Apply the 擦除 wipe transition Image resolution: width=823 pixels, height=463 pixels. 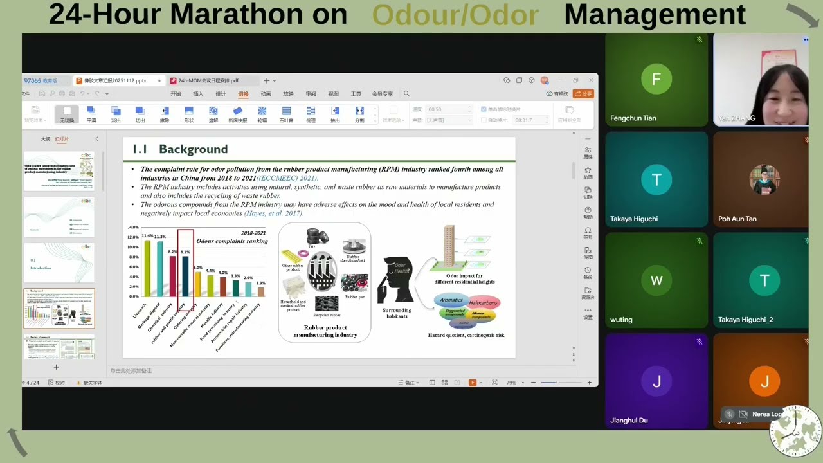click(x=165, y=114)
